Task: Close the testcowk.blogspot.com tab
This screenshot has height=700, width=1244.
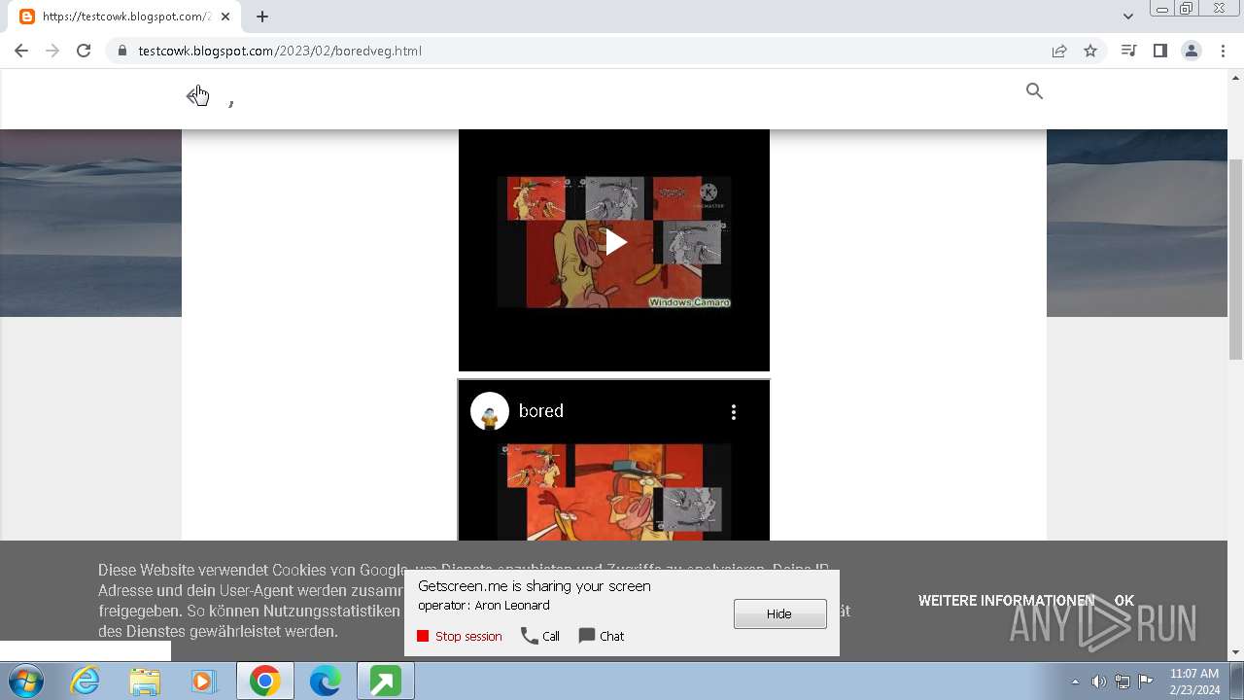Action: [x=225, y=17]
